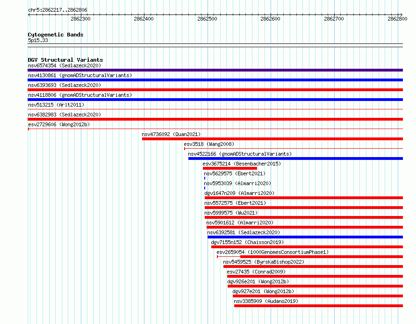Select the red nsv4736092 variant bar
The image size is (416, 324).
[273, 139]
